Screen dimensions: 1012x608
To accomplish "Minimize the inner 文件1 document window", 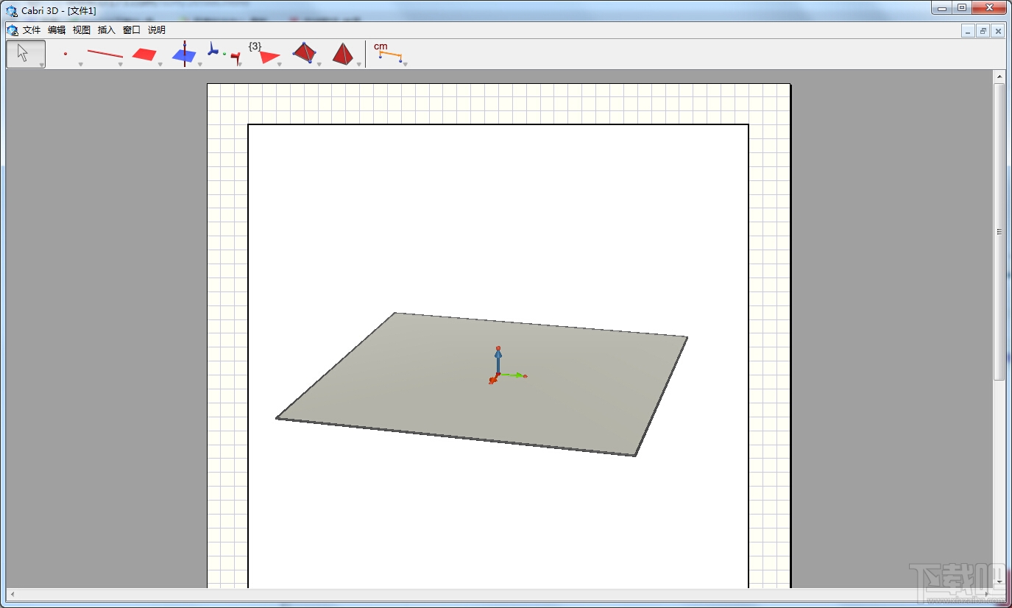I will click(x=968, y=31).
